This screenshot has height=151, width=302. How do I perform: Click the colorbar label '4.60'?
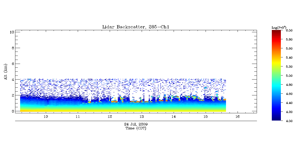click(289, 94)
